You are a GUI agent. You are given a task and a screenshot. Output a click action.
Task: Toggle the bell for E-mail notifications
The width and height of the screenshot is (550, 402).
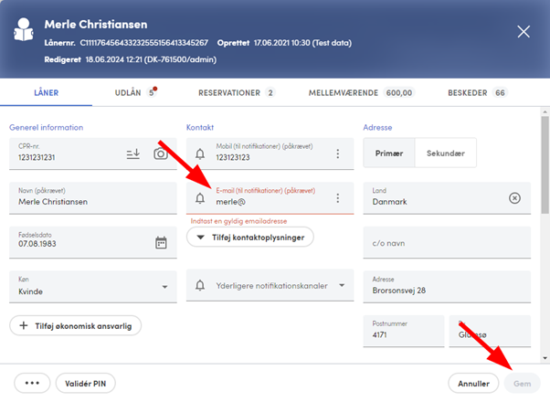click(x=200, y=198)
